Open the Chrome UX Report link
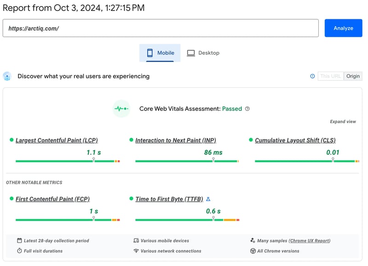This screenshot has height=266, width=368. pos(309,241)
